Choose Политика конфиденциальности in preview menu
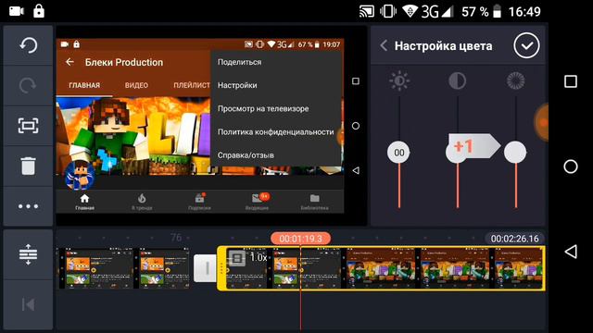Screen dimensions: 593x333 (276, 132)
